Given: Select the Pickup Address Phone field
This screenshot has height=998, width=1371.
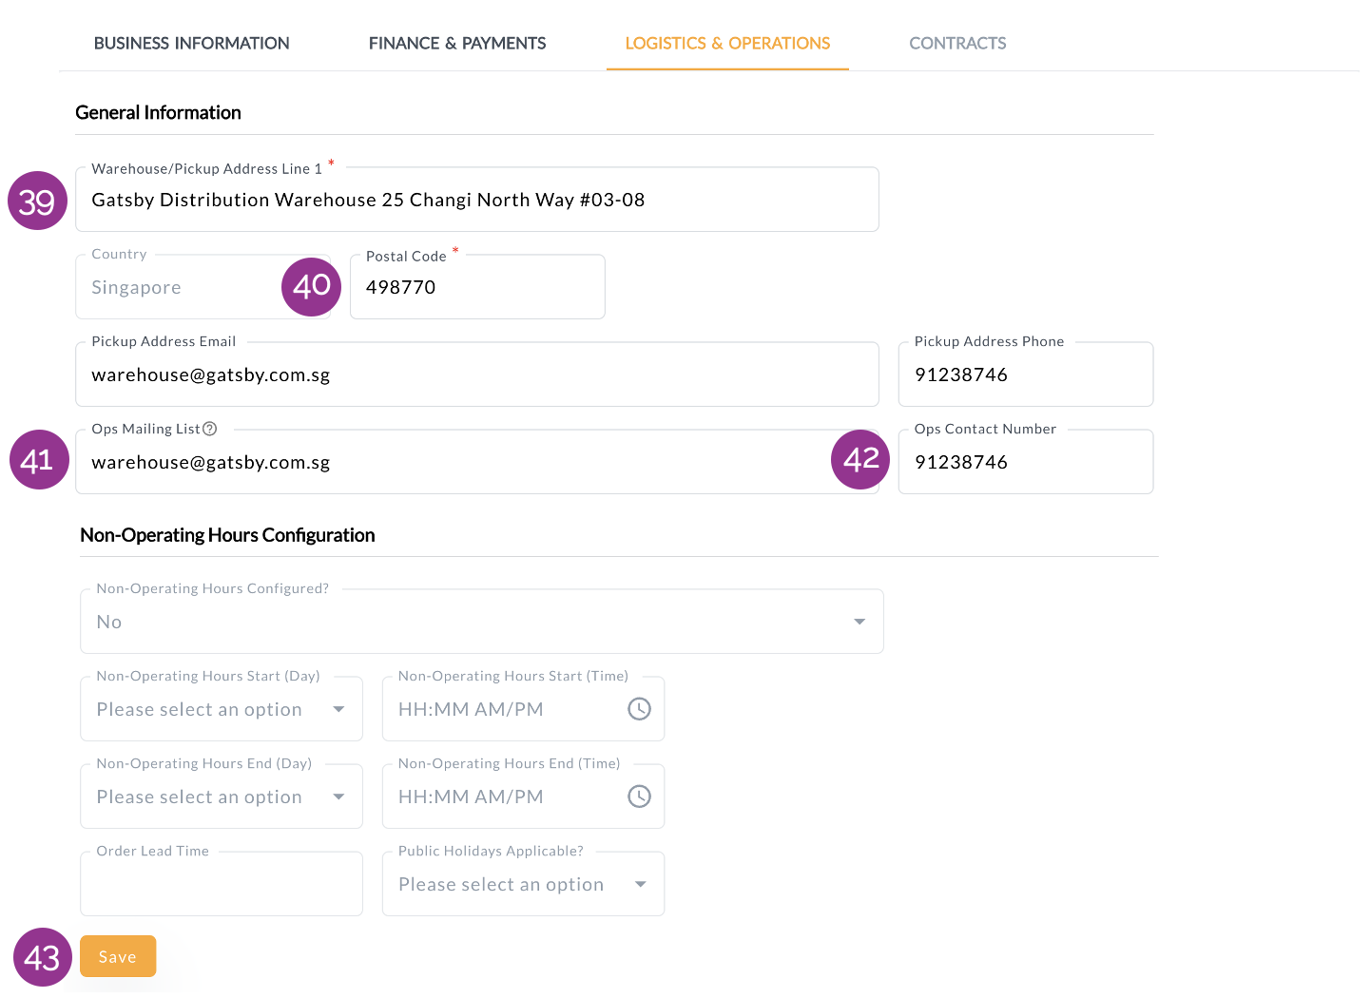Looking at the screenshot, I should pos(1025,375).
